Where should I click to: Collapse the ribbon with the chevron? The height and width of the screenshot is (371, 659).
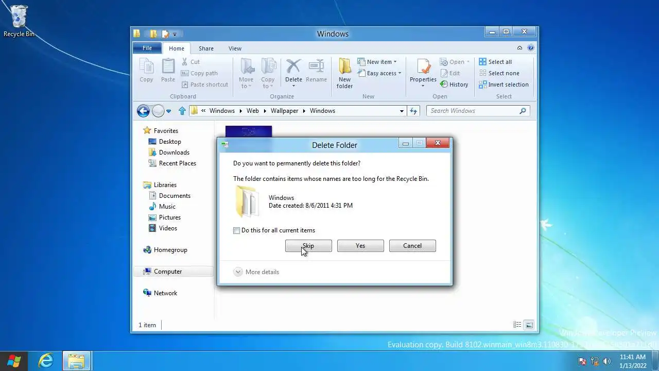(519, 48)
